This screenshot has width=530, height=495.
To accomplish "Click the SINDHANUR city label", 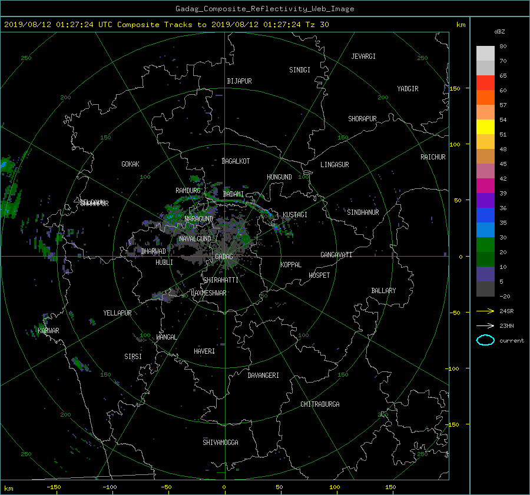I will [x=363, y=212].
